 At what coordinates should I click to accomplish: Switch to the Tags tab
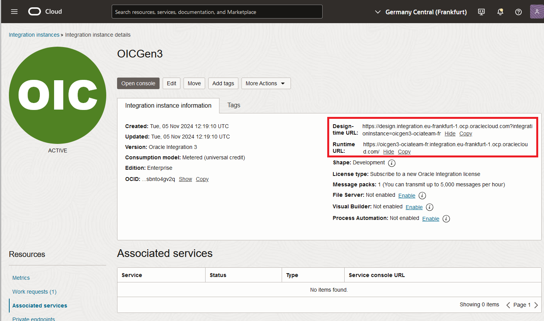click(233, 105)
